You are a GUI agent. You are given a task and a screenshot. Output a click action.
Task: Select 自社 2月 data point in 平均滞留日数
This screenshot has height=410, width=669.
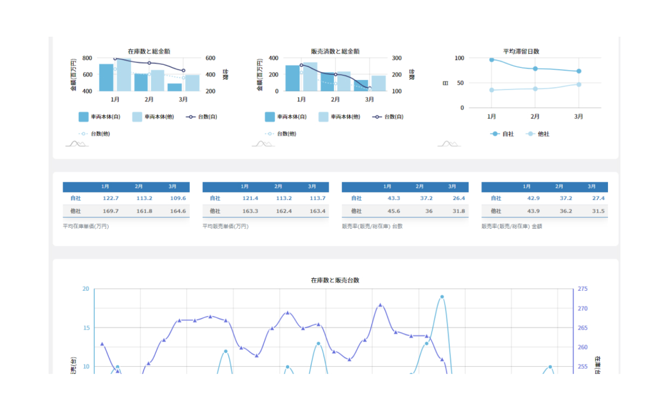click(535, 69)
